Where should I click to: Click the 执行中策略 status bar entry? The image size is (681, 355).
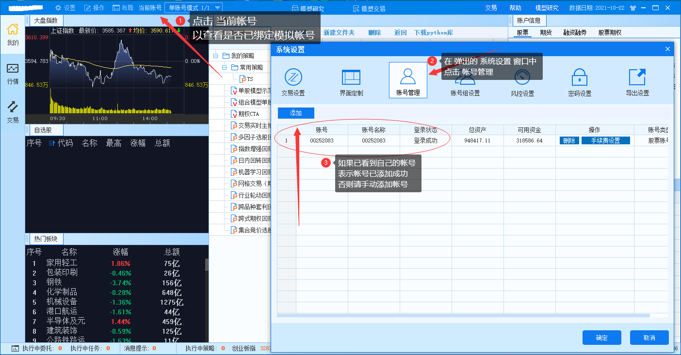pyautogui.click(x=205, y=348)
